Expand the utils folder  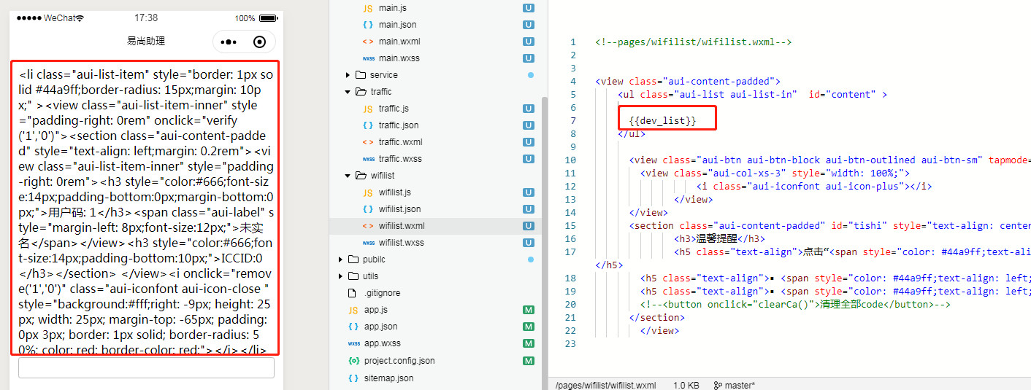[340, 276]
